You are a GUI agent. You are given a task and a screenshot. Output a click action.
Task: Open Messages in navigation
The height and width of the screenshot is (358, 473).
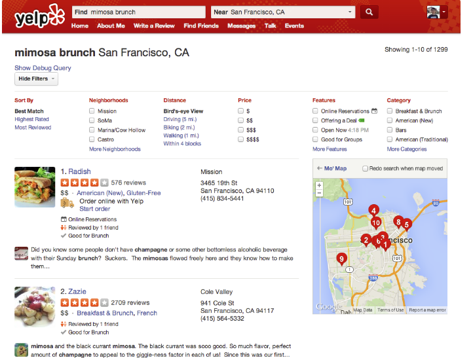point(241,26)
